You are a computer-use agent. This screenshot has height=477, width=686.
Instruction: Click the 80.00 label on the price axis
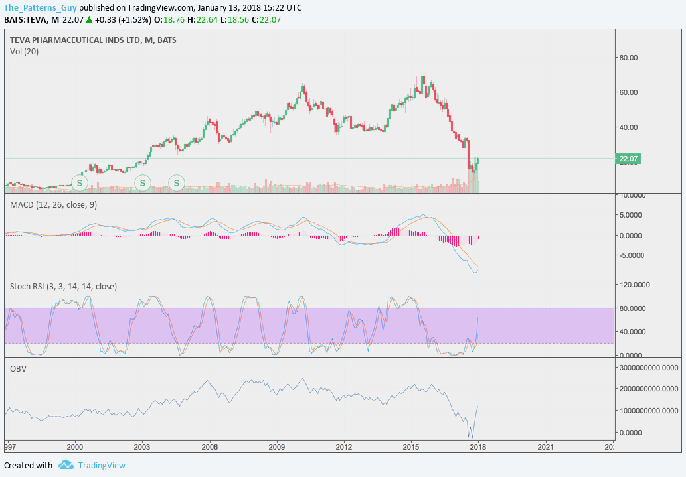(628, 58)
